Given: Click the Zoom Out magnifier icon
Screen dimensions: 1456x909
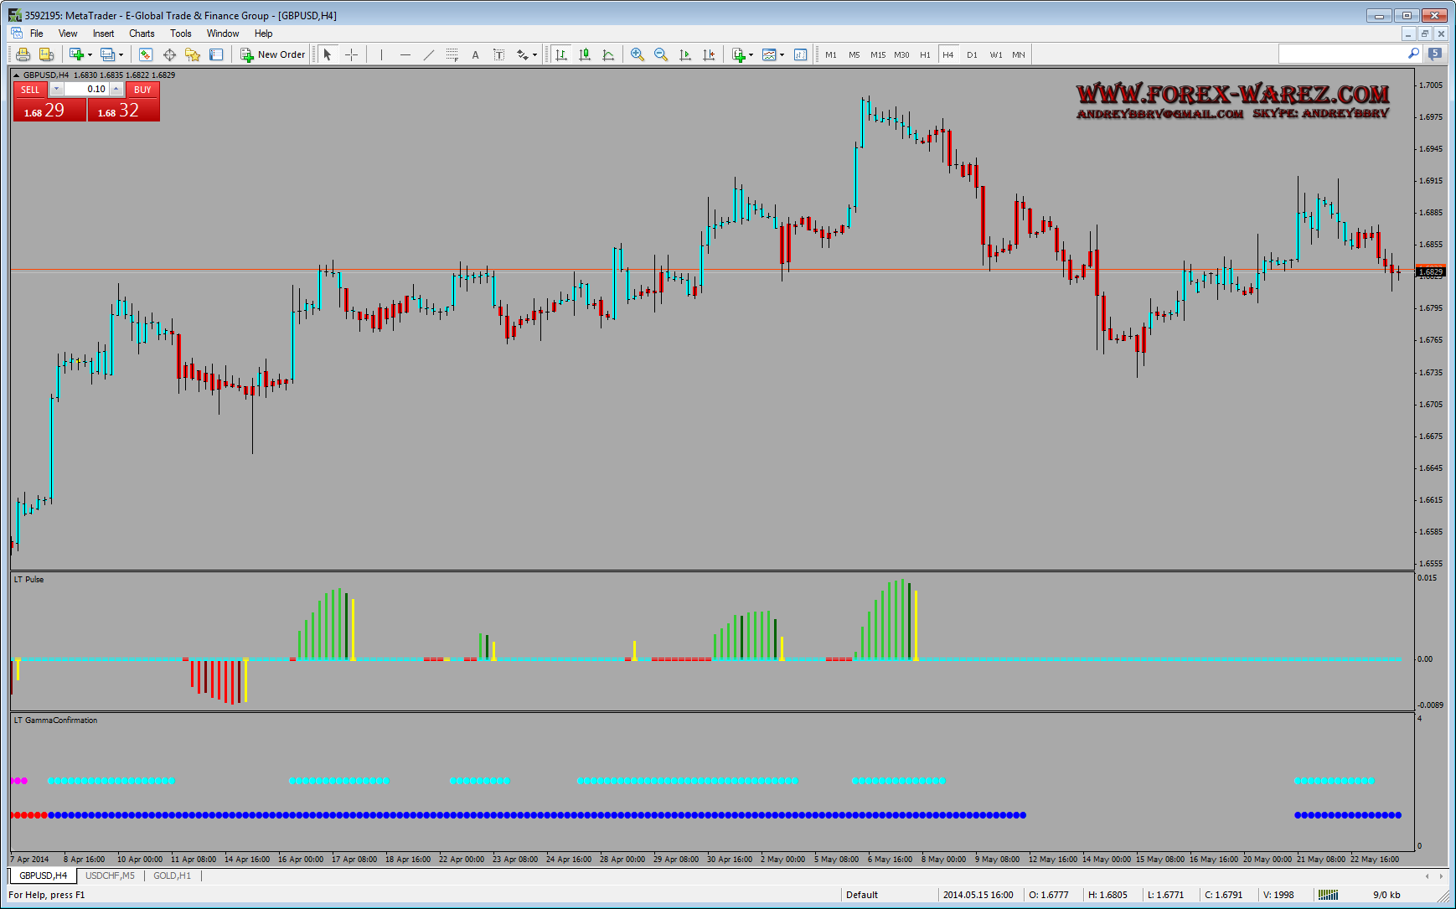Looking at the screenshot, I should [x=661, y=54].
